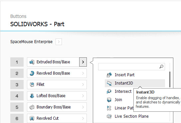Click the search magnifier icon

coord(161,67)
